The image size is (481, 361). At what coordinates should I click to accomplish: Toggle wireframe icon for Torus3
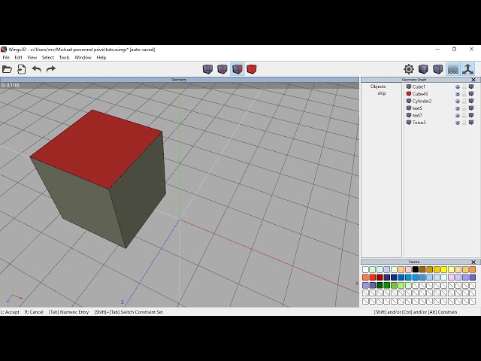(471, 123)
